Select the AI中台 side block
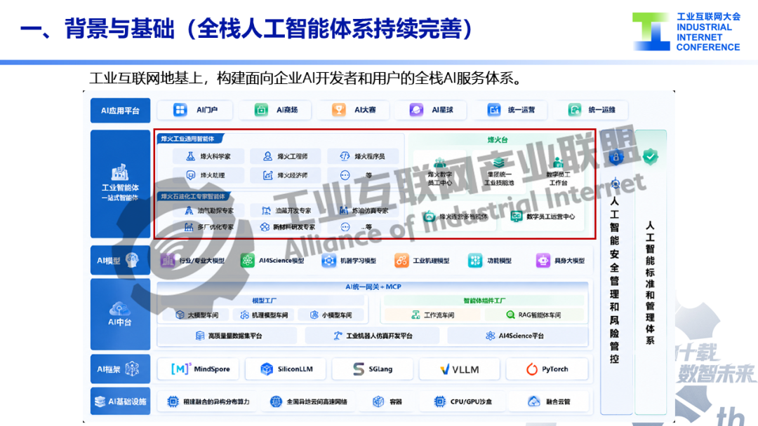The image size is (758, 426). [x=121, y=314]
